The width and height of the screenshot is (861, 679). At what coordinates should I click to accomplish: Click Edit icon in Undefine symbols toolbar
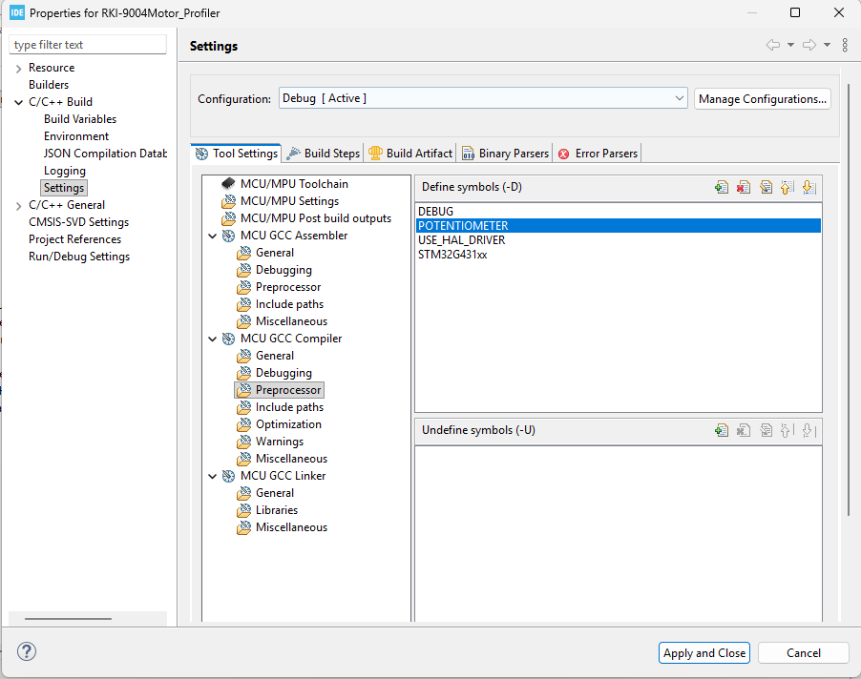[x=766, y=430]
